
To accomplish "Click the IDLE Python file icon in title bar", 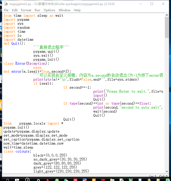I will (x=6, y=4).
